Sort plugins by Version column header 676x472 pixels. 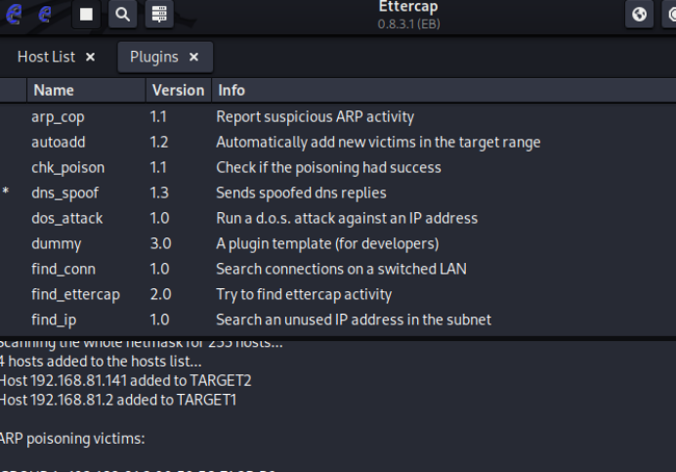178,90
